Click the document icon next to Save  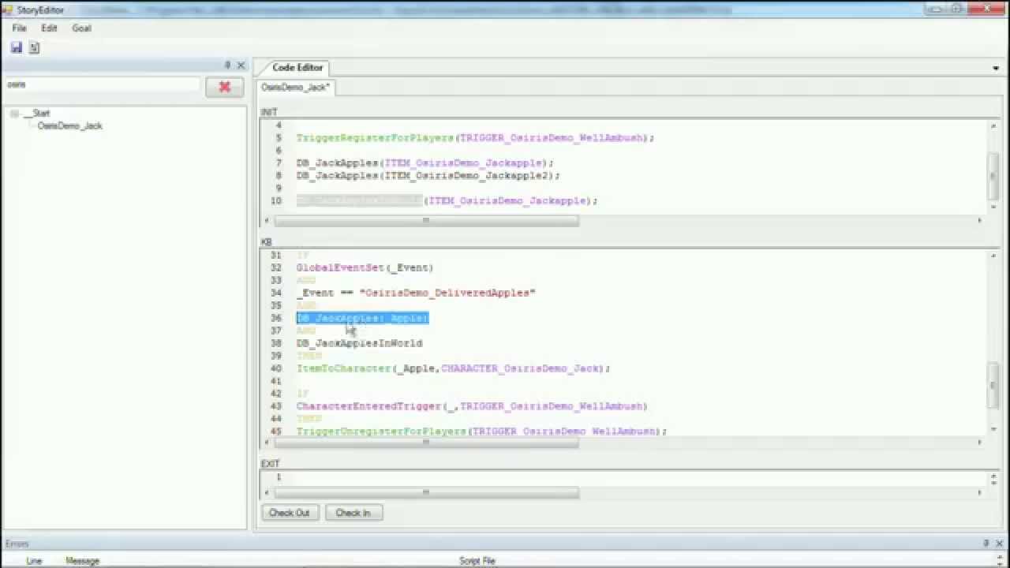[34, 47]
